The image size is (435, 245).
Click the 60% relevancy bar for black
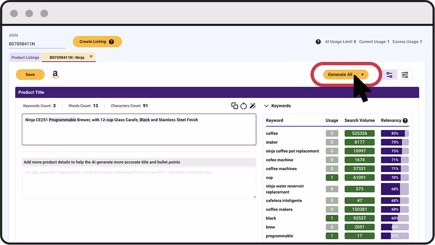(x=395, y=218)
